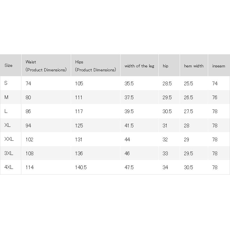
Task: Select the S size row label
Action: (6, 83)
